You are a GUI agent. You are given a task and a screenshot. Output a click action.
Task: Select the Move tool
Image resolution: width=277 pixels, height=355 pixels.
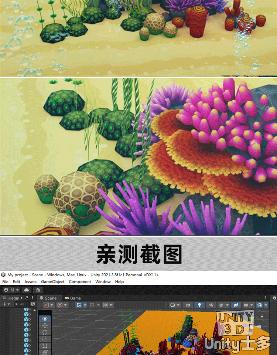[45, 325]
